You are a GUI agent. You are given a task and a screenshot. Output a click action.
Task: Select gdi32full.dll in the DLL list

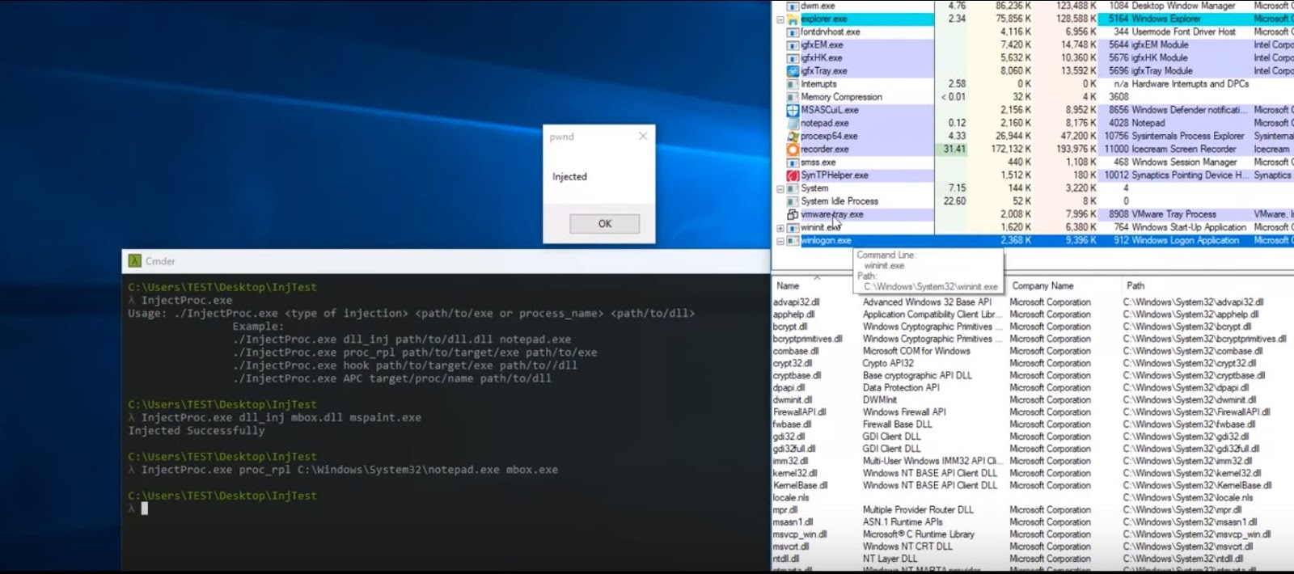click(794, 449)
